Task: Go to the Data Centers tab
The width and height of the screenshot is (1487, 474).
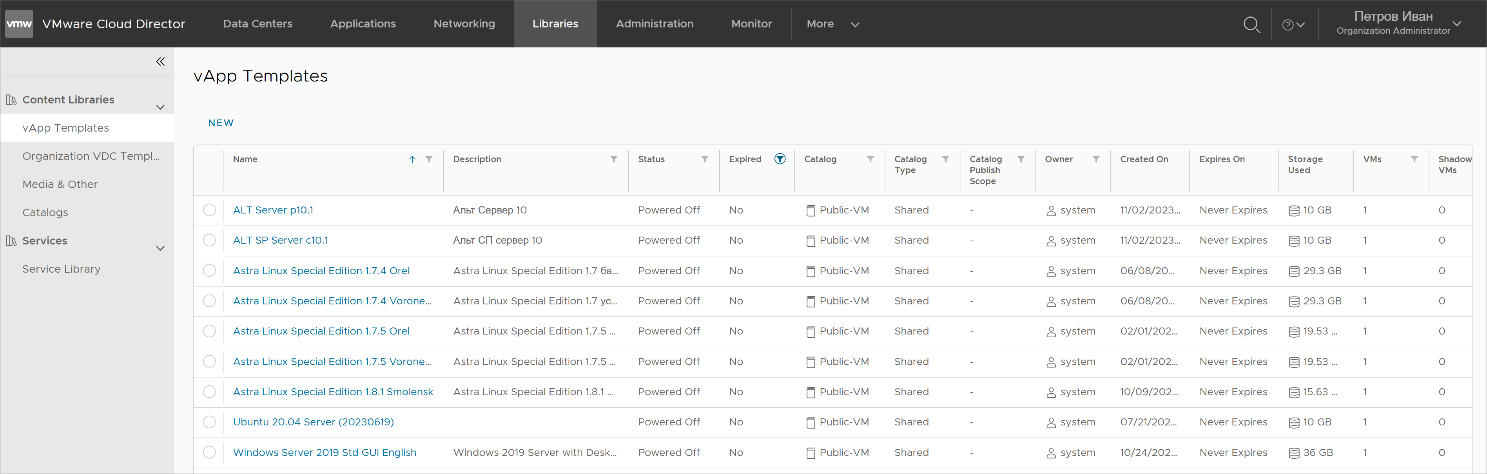Action: 258,24
